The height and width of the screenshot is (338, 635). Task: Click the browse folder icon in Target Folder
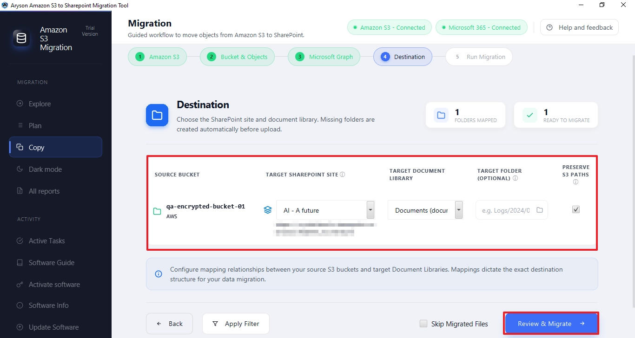(x=540, y=210)
